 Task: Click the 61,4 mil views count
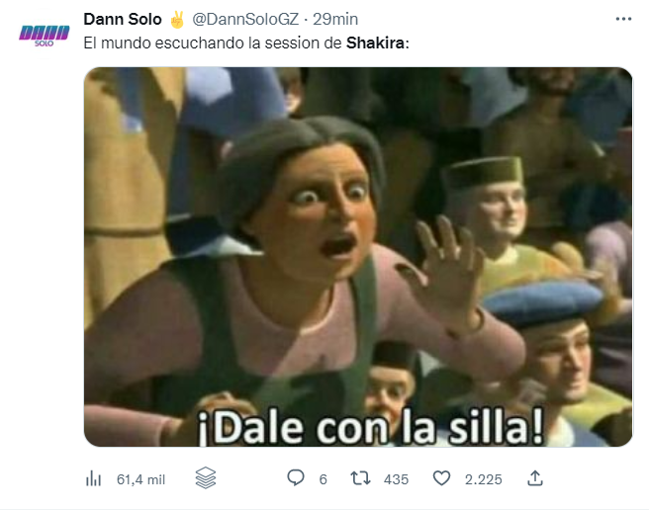coord(140,479)
